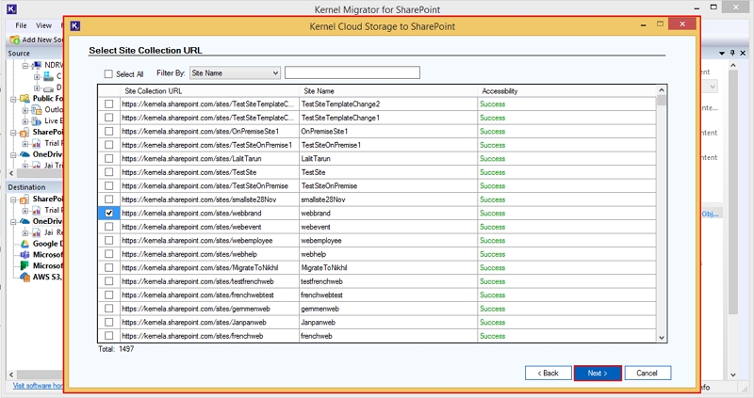Click the OneDrive cloud icon in Source tree
This screenshot has height=398, width=754.
pos(25,154)
